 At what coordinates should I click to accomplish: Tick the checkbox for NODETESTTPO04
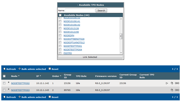[60, 50]
